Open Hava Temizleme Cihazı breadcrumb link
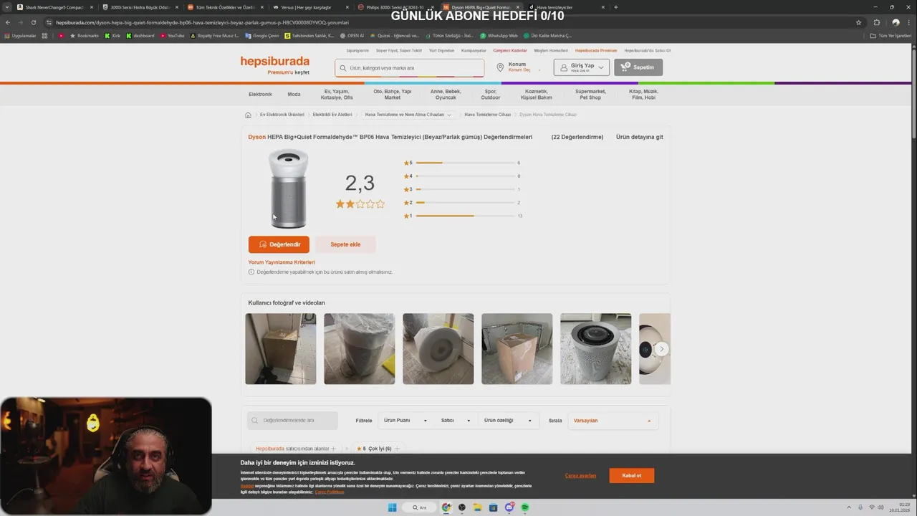The height and width of the screenshot is (516, 917). tap(487, 115)
